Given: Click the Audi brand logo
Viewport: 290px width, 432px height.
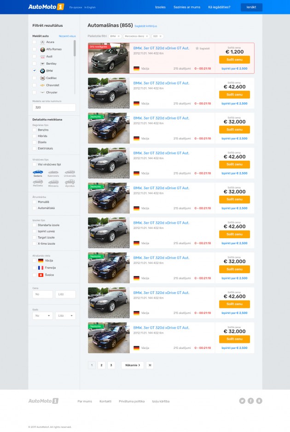Looking at the screenshot, I should pyautogui.click(x=42, y=56).
